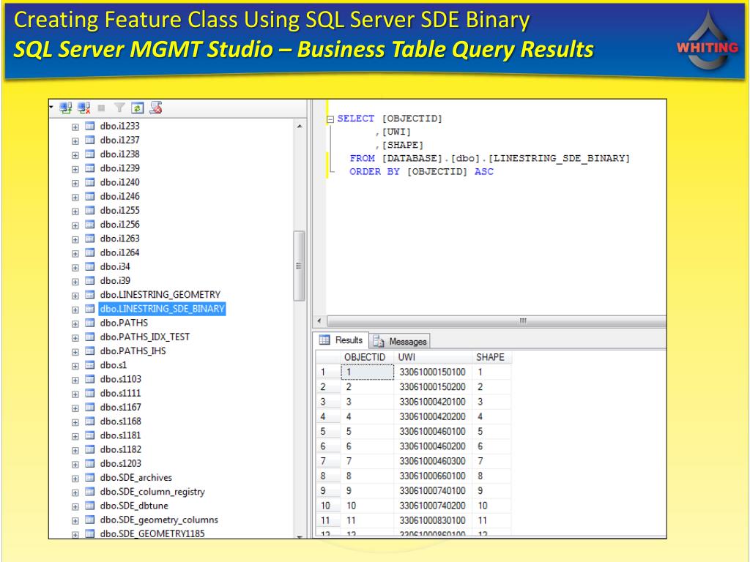
Task: Expand the dbo.s1103 table node
Action: coord(75,381)
